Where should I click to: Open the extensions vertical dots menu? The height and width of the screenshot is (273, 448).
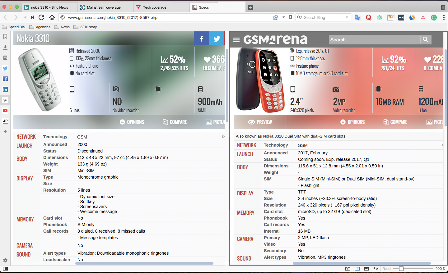click(444, 17)
